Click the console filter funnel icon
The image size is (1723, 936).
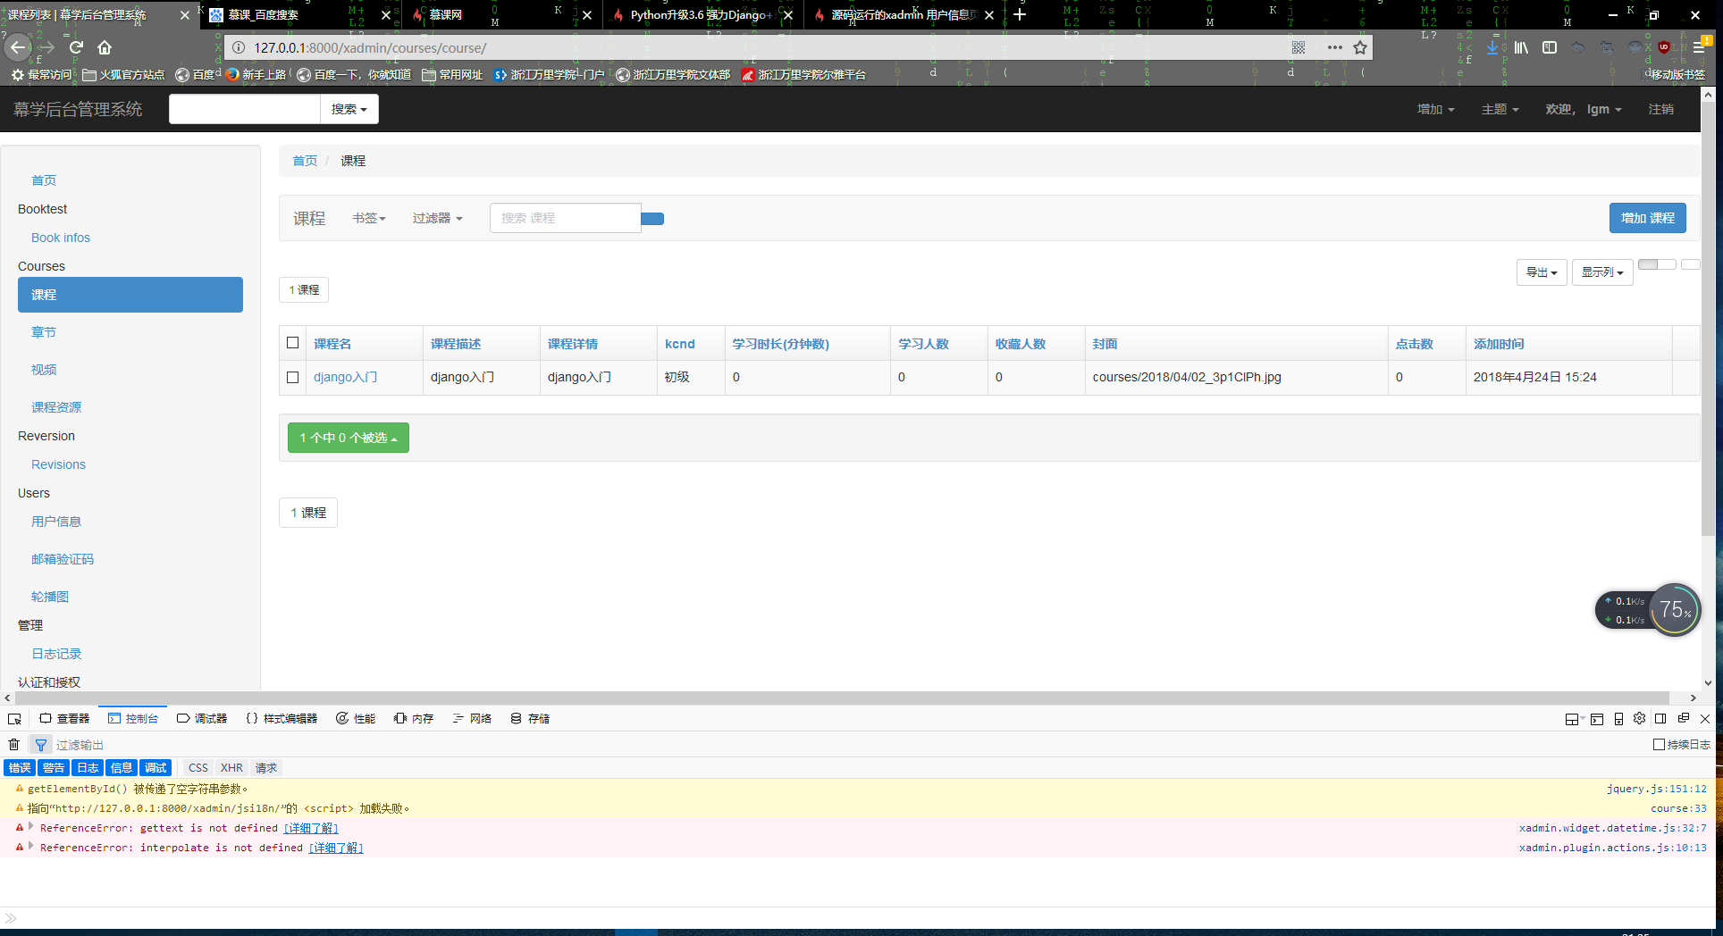click(x=40, y=744)
